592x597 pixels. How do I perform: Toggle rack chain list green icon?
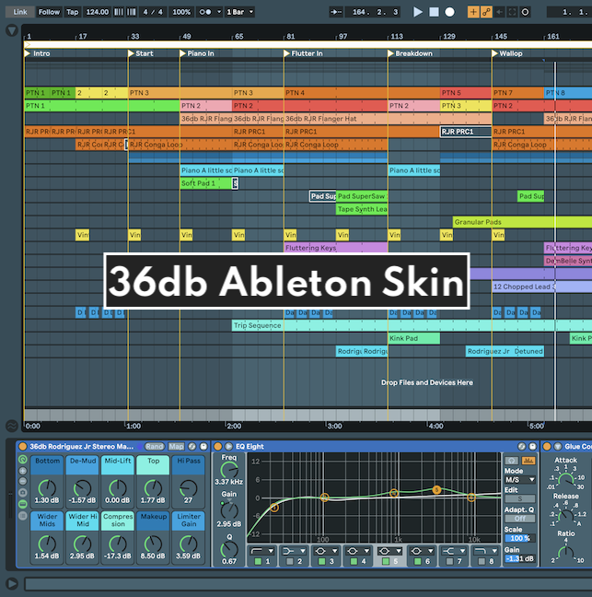pos(23,505)
